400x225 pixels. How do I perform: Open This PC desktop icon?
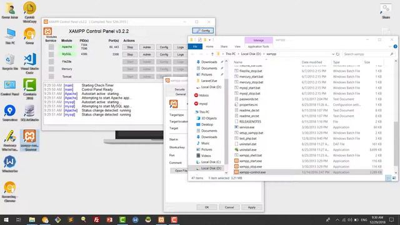pos(10,36)
